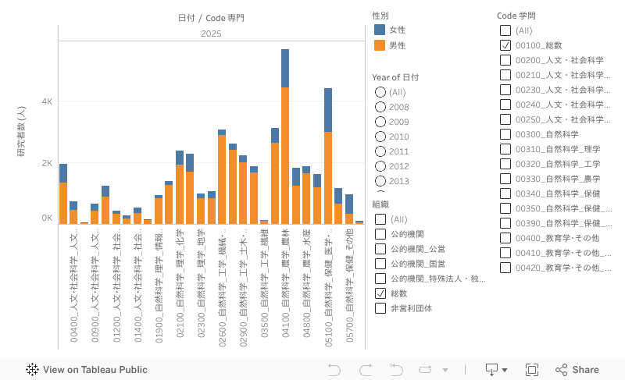Click the orange 男性 legend swatch
Screen dimensions: 625x380
coord(380,45)
